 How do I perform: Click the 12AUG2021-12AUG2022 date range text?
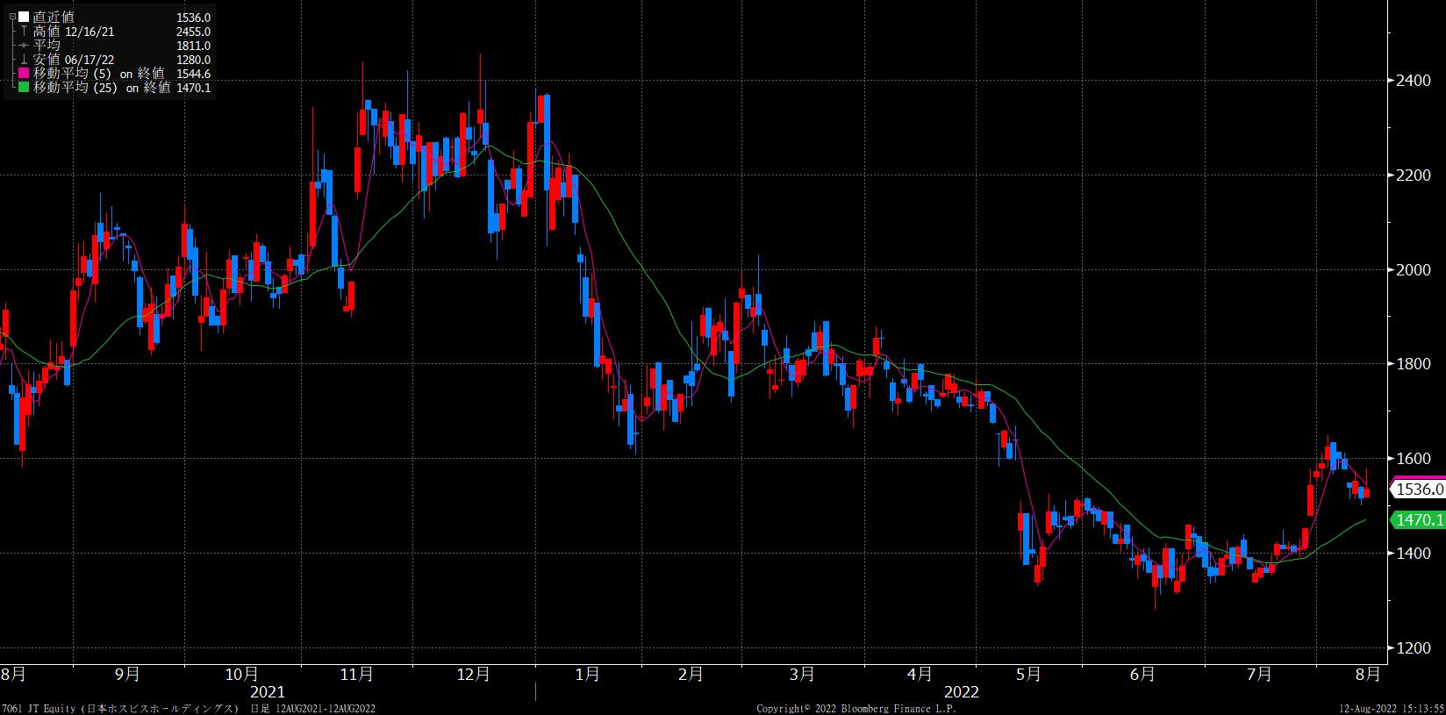325,708
